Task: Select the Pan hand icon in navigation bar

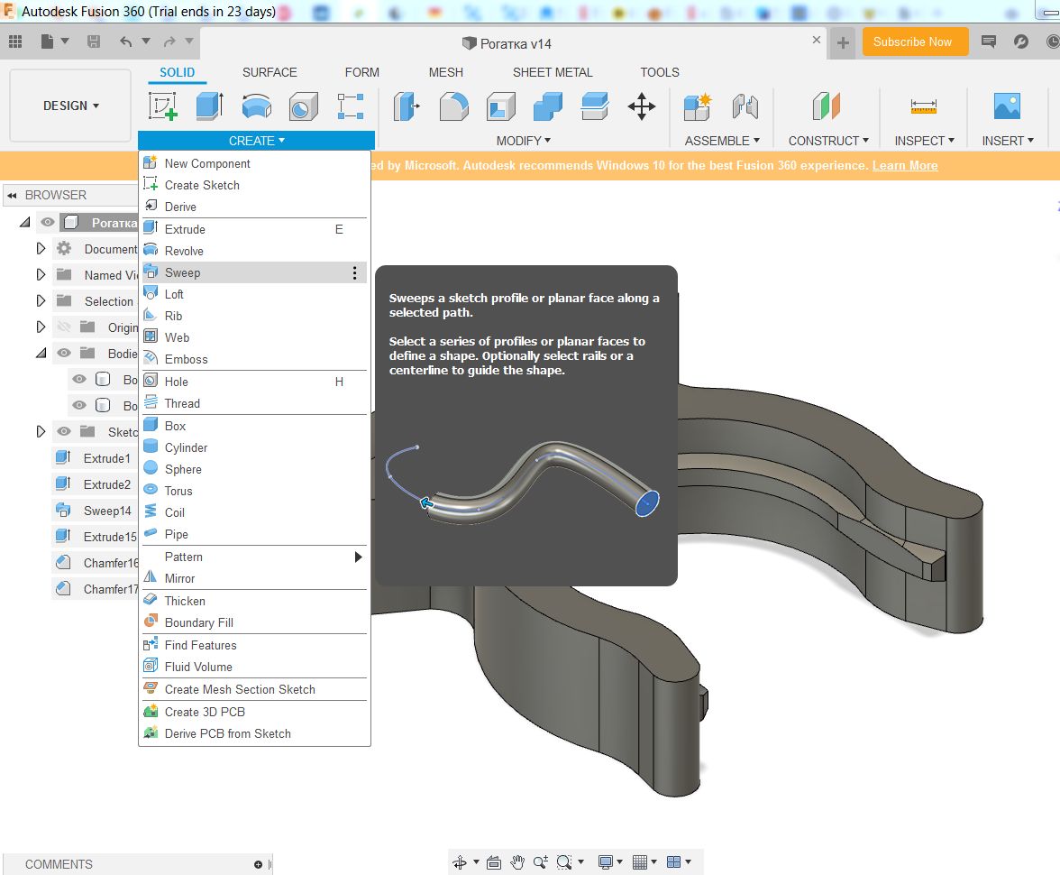Action: 517,861
